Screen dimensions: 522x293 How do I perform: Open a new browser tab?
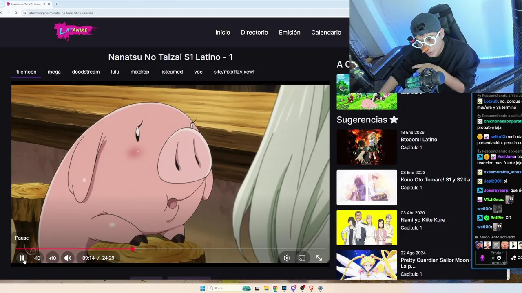[x=56, y=4]
